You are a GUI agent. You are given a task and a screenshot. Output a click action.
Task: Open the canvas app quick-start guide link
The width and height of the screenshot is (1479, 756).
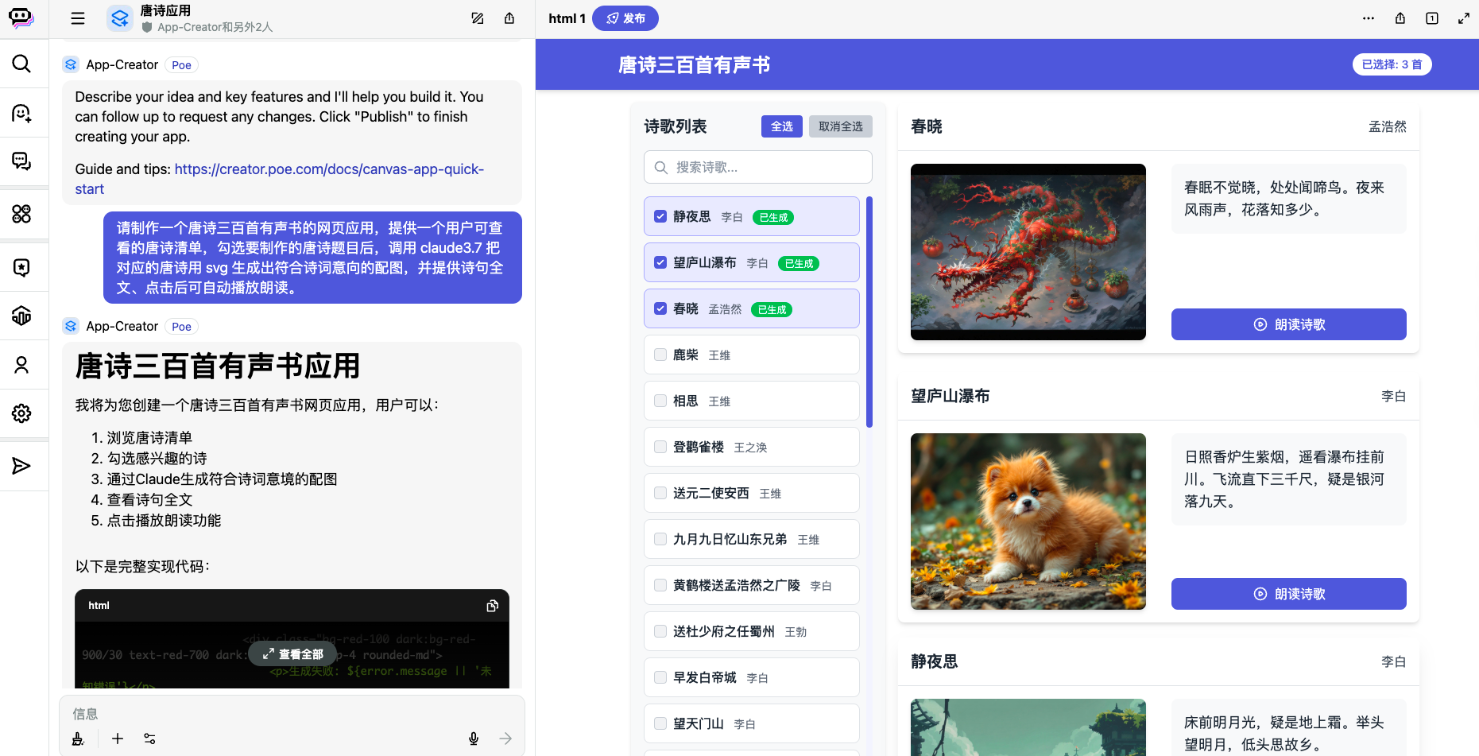280,179
